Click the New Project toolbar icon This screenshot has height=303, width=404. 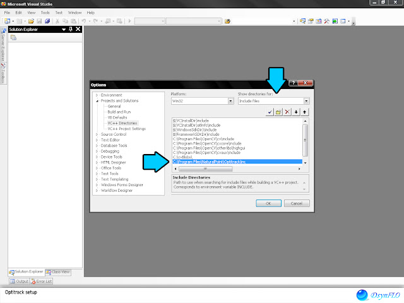point(7,21)
